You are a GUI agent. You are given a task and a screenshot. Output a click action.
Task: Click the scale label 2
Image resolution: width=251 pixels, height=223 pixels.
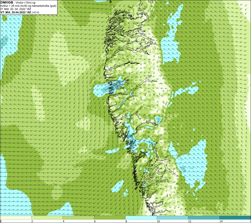(32, 221)
